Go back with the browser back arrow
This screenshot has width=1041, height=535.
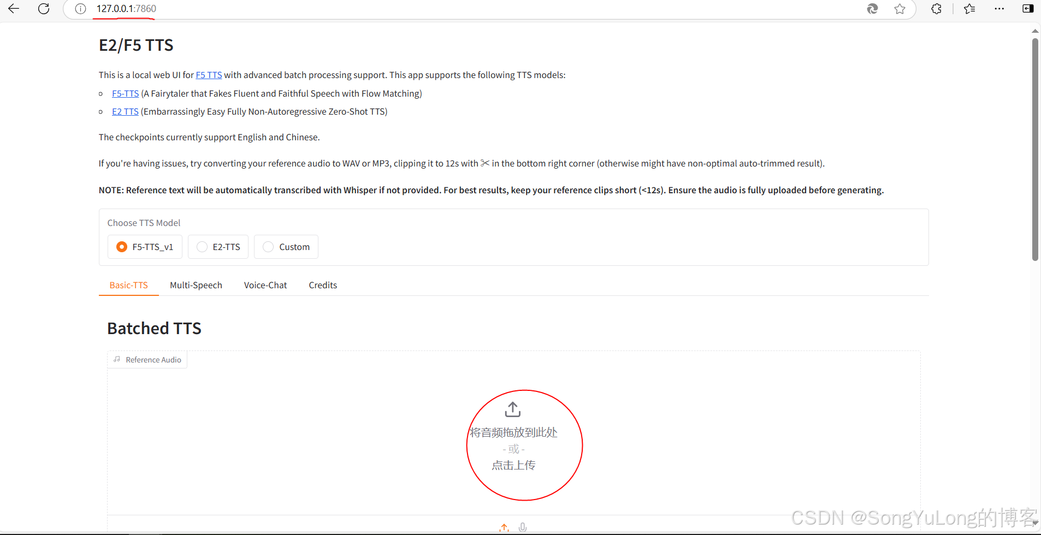pyautogui.click(x=14, y=9)
